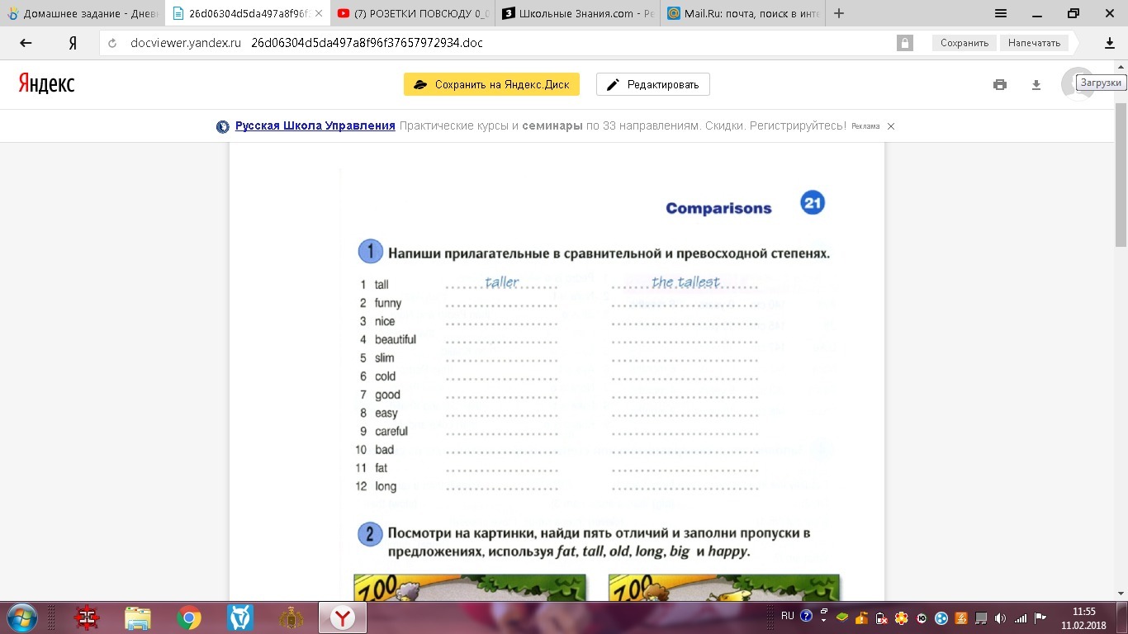Screen dimensions: 1128x634
Task: Close the active document tab
Action: 319,13
